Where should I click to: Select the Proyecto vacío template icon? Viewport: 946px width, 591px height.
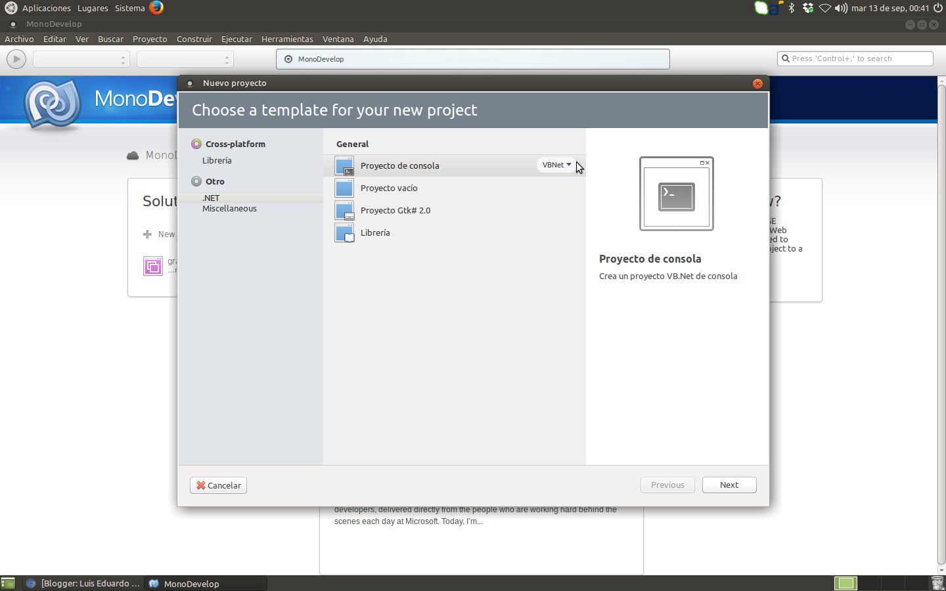(344, 188)
